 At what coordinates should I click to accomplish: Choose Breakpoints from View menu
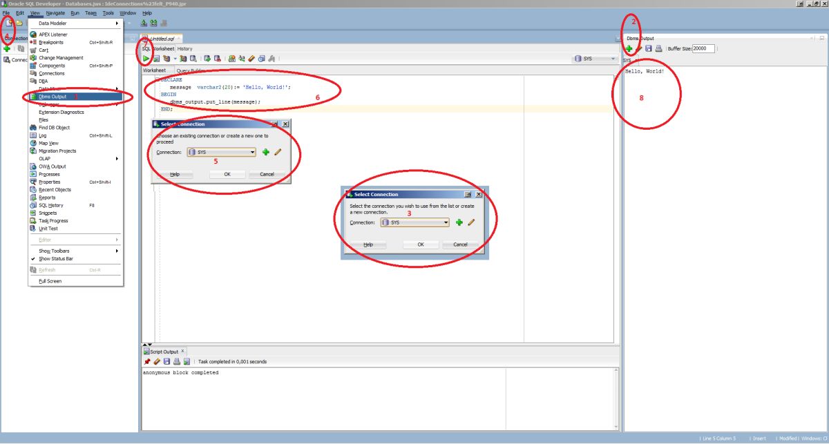click(75, 42)
